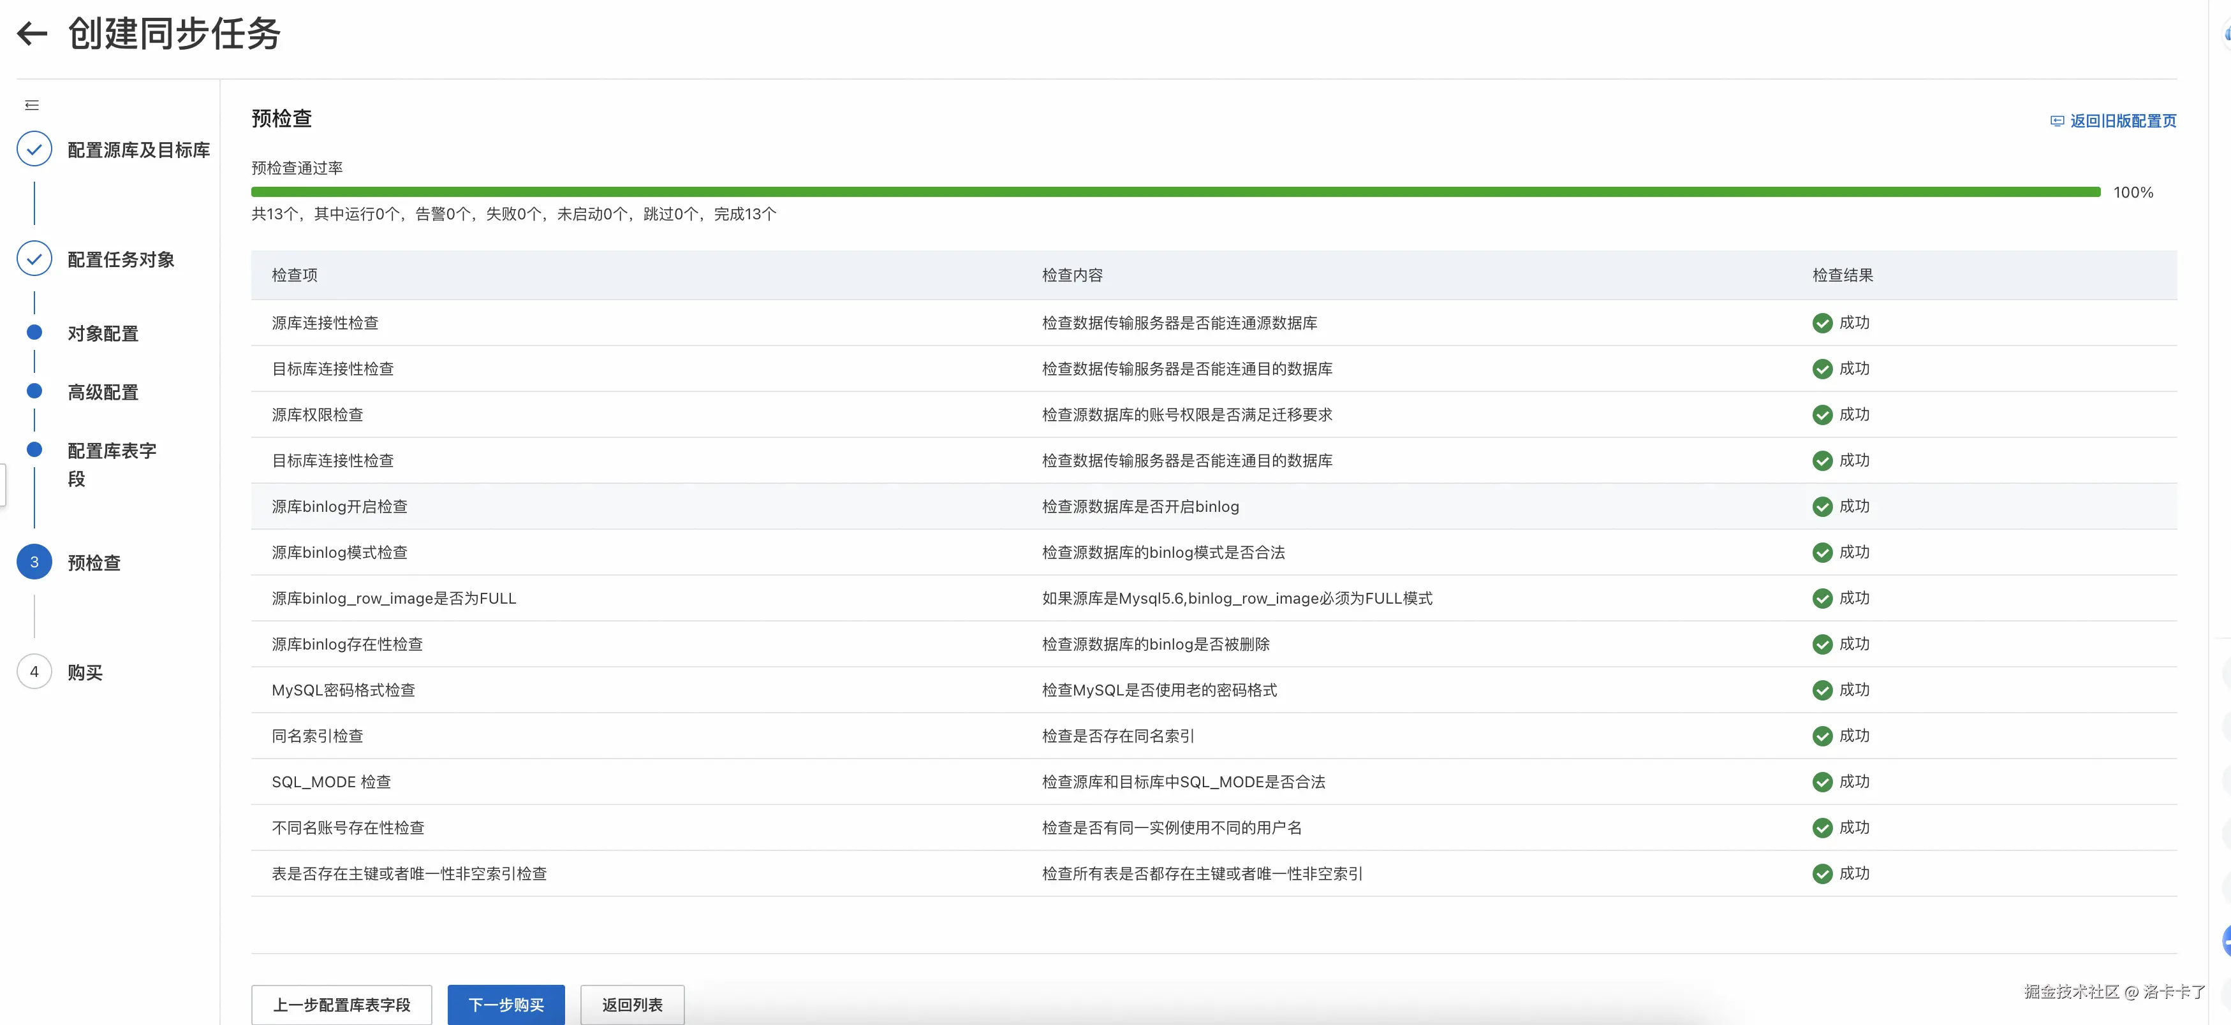Screen dimensions: 2231x1025
Task: Click the checkmark circle for 配置任务对象
Action: pyautogui.click(x=34, y=259)
